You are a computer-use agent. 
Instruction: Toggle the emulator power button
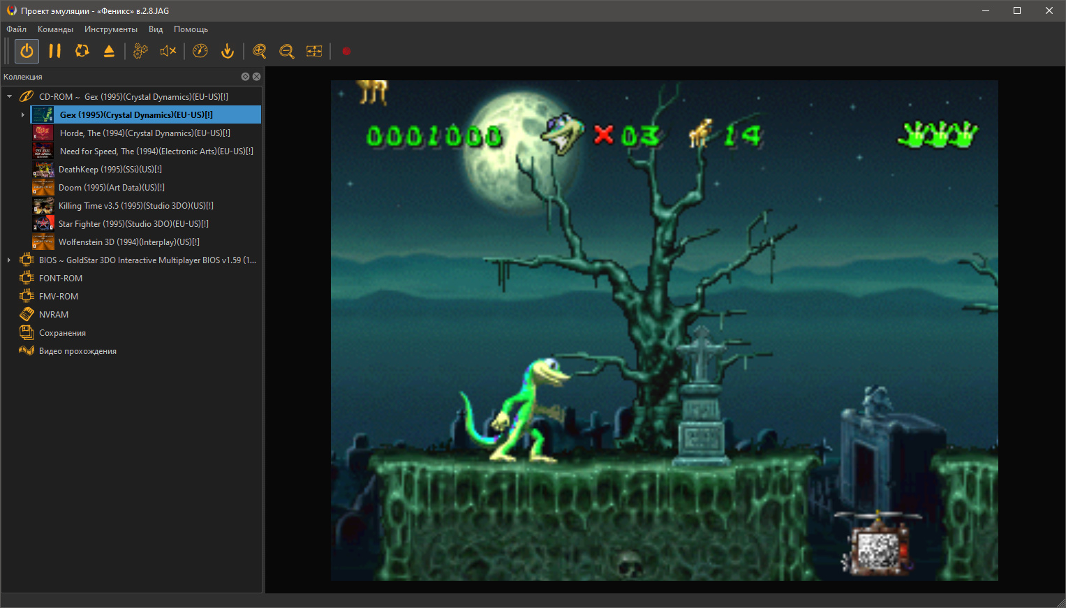click(x=27, y=51)
